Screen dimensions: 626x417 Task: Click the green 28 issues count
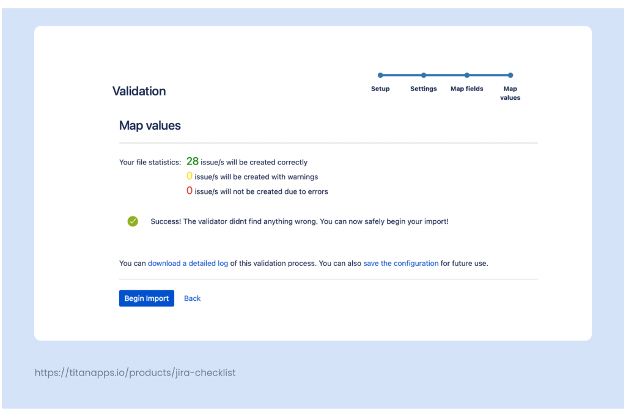tap(193, 161)
